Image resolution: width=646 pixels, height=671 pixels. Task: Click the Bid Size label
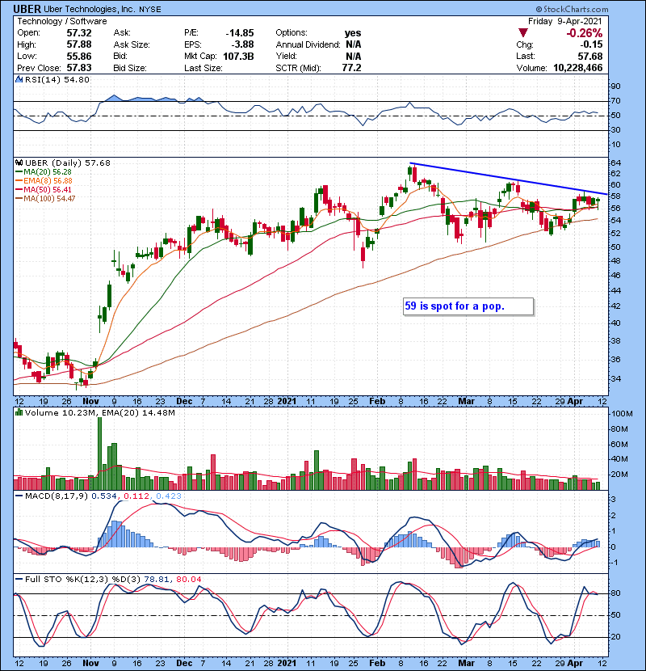130,68
